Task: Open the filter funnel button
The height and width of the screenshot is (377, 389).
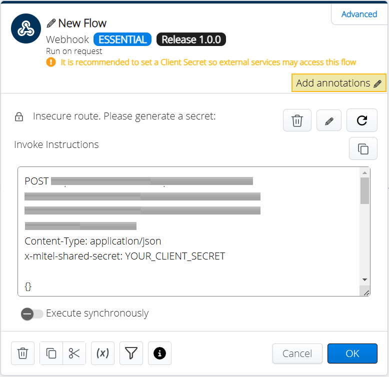Action: (x=131, y=353)
